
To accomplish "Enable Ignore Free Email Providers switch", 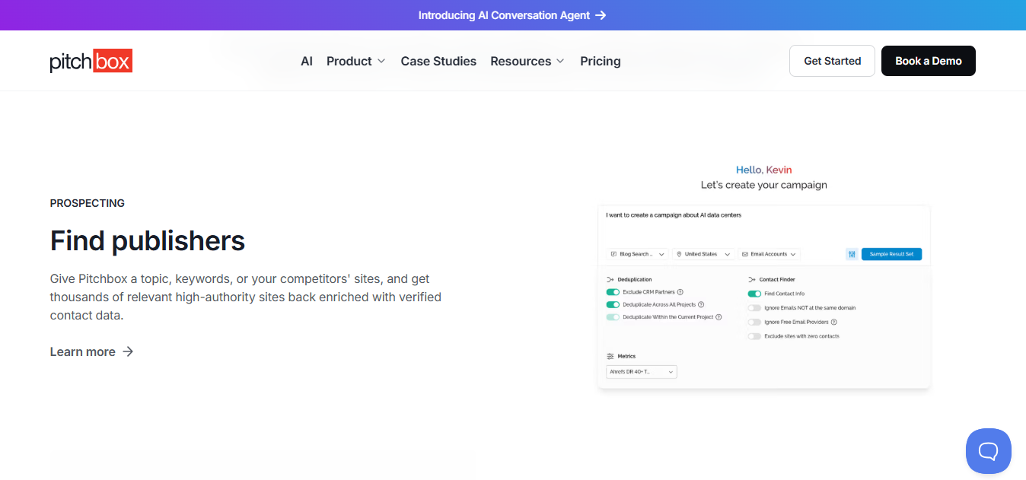I will tap(754, 323).
